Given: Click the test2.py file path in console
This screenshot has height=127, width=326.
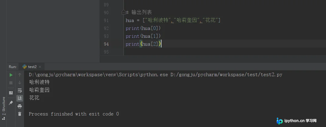Looking at the screenshot, I should tap(226, 75).
